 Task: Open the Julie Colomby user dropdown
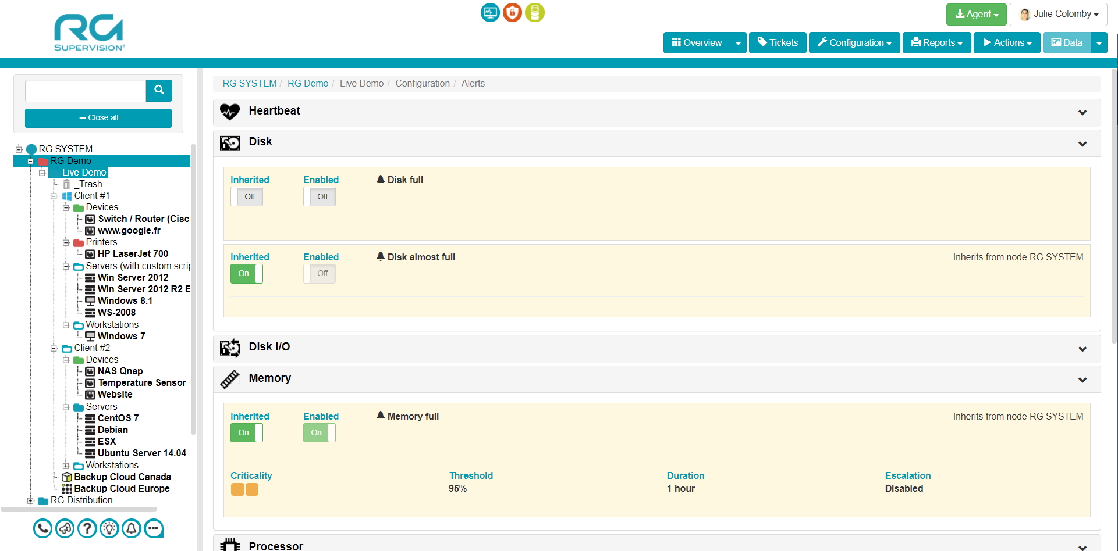coord(1058,14)
